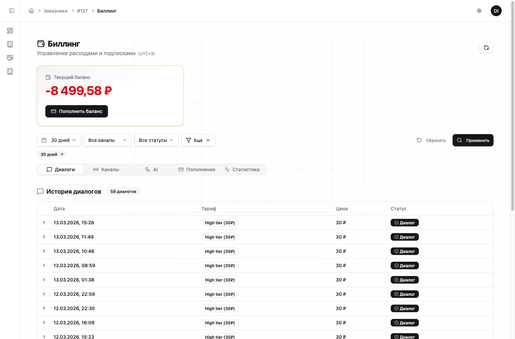
Task: Click the refresh icon button
Action: tap(486, 48)
